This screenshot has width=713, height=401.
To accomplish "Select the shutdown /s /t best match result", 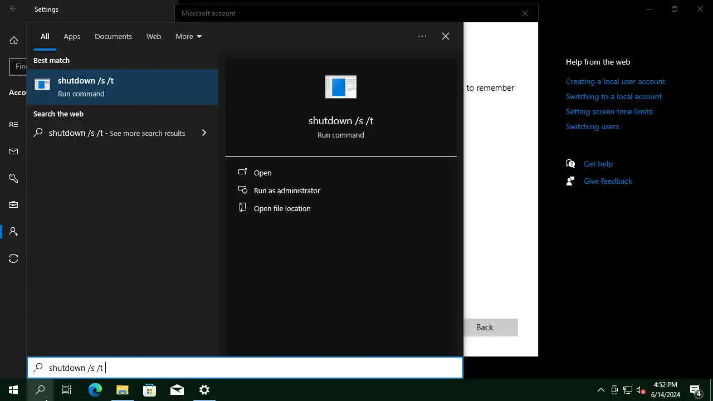I will (x=123, y=87).
